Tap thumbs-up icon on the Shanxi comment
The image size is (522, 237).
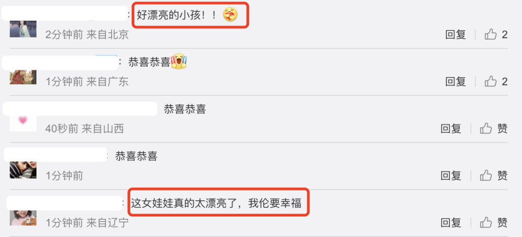(x=485, y=128)
